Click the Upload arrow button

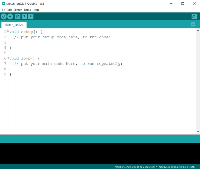pos(10,16)
